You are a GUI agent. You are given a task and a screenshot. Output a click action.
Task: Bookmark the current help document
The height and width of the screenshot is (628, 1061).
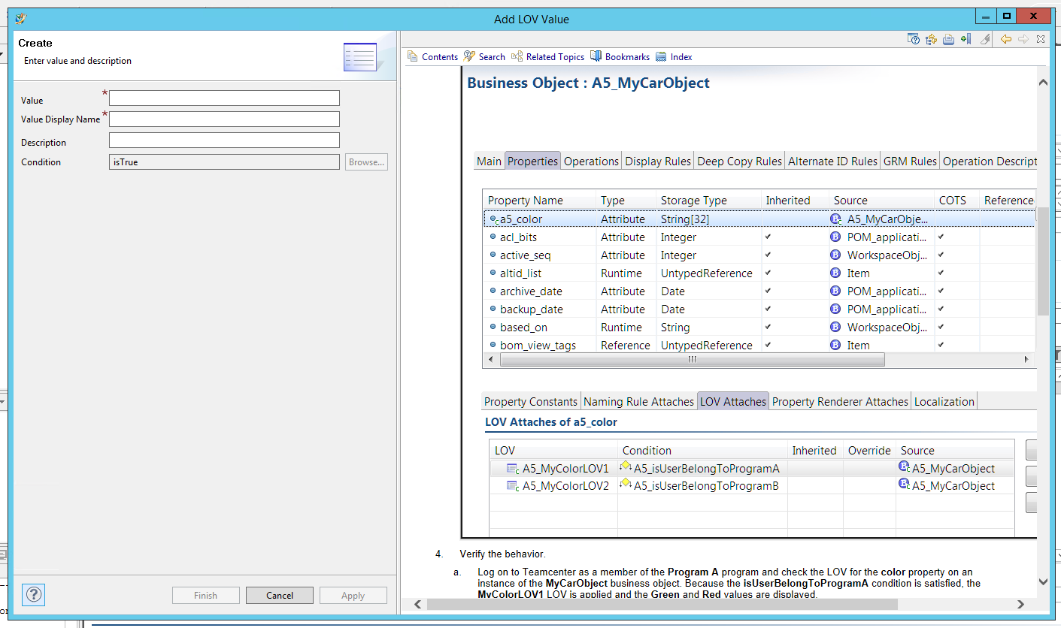966,39
